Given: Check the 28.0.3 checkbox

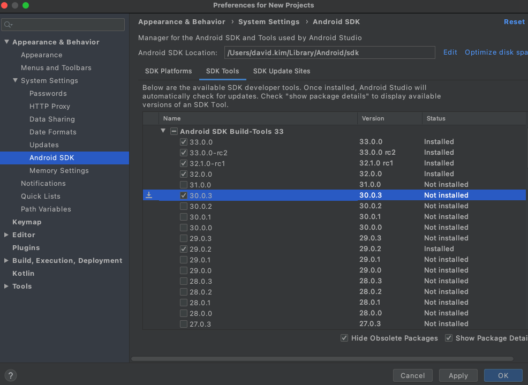Looking at the screenshot, I should pos(184,281).
